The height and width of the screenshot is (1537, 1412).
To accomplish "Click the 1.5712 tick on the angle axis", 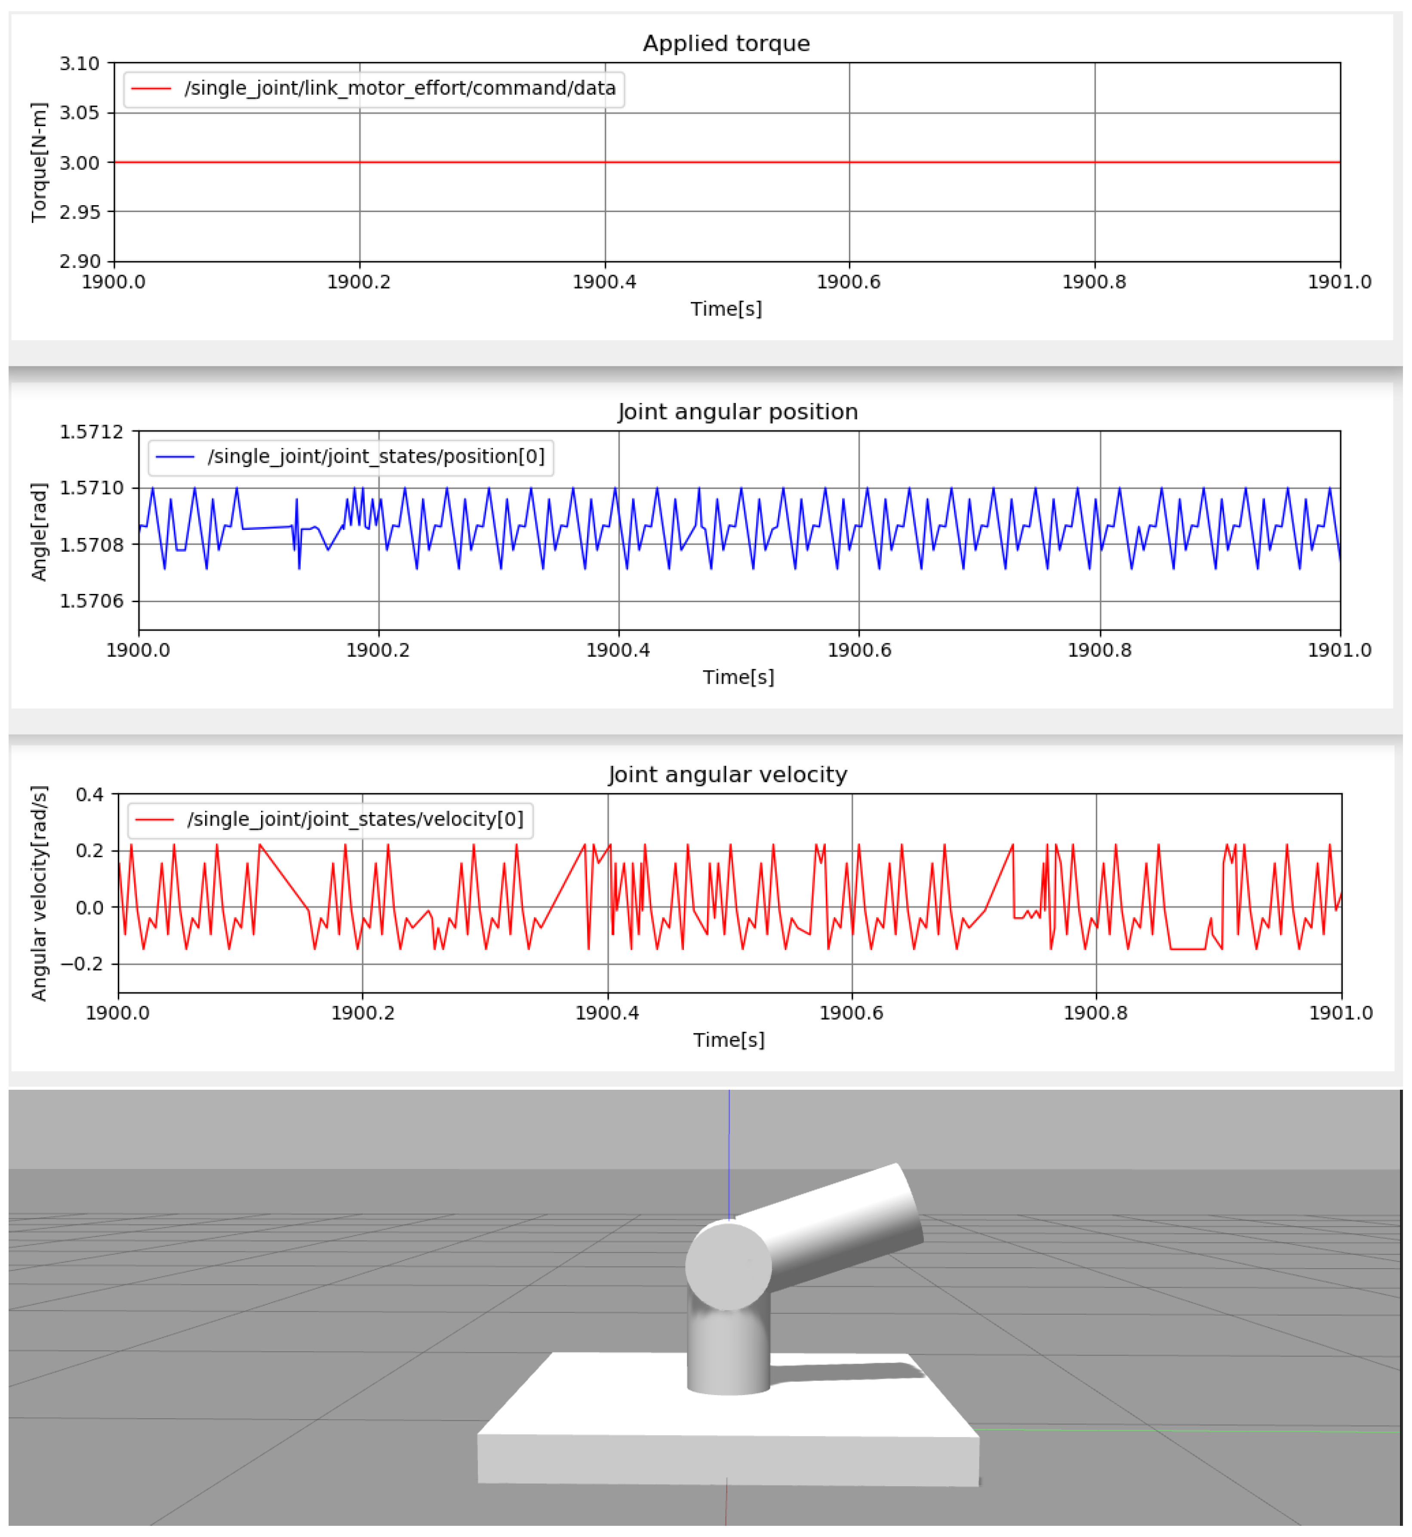I will 91,432.
